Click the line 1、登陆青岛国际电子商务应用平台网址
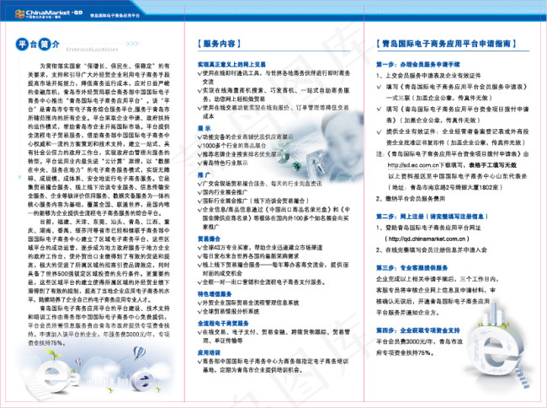 pos(428,228)
